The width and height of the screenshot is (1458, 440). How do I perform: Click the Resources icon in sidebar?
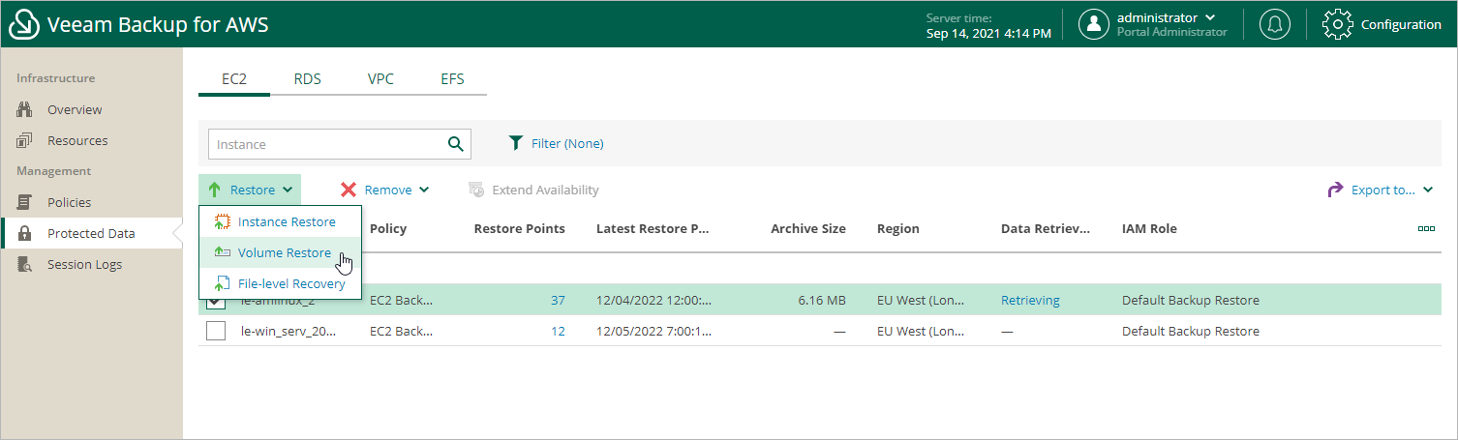point(26,140)
